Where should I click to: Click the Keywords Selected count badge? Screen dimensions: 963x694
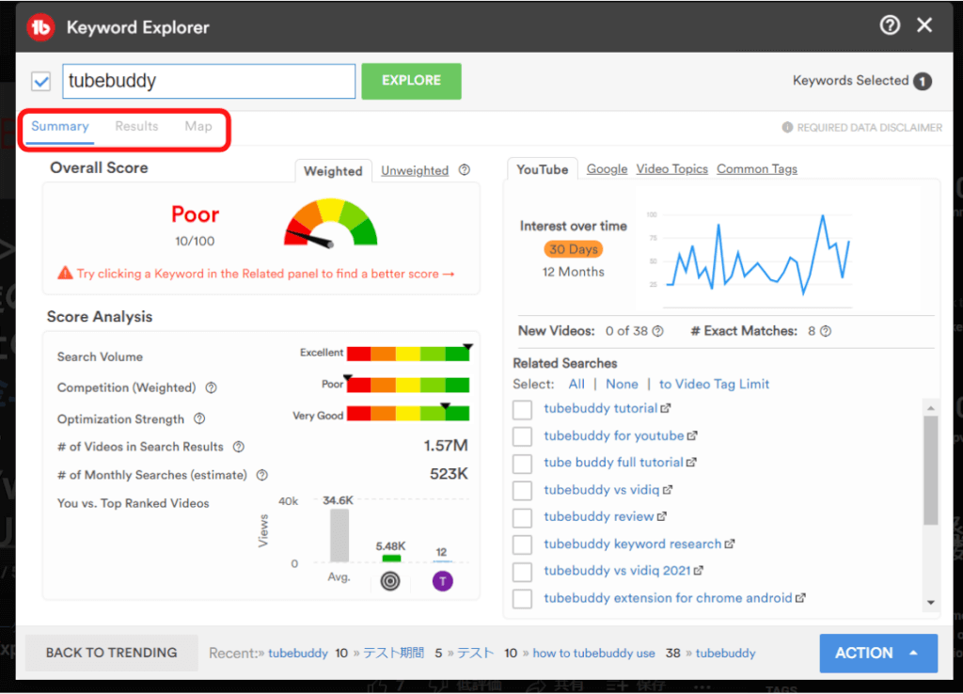click(x=923, y=81)
